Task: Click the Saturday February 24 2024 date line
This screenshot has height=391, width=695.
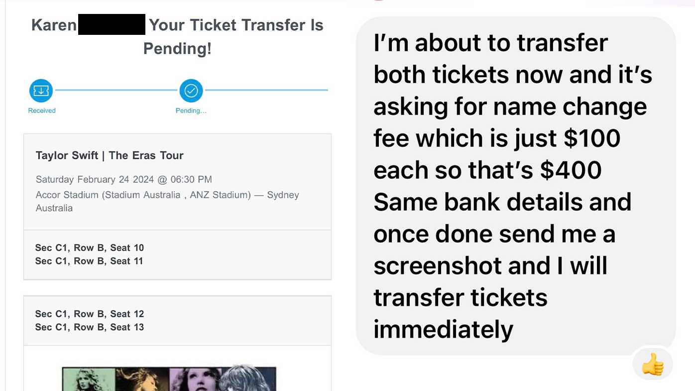Action: pos(123,179)
